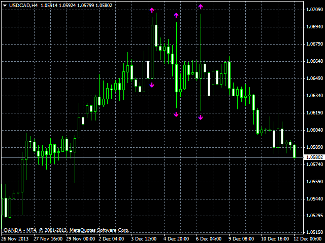Viewport: 325px width, 243px height.
Task: Click the 1.05295 price scale label
Action: point(315,216)
